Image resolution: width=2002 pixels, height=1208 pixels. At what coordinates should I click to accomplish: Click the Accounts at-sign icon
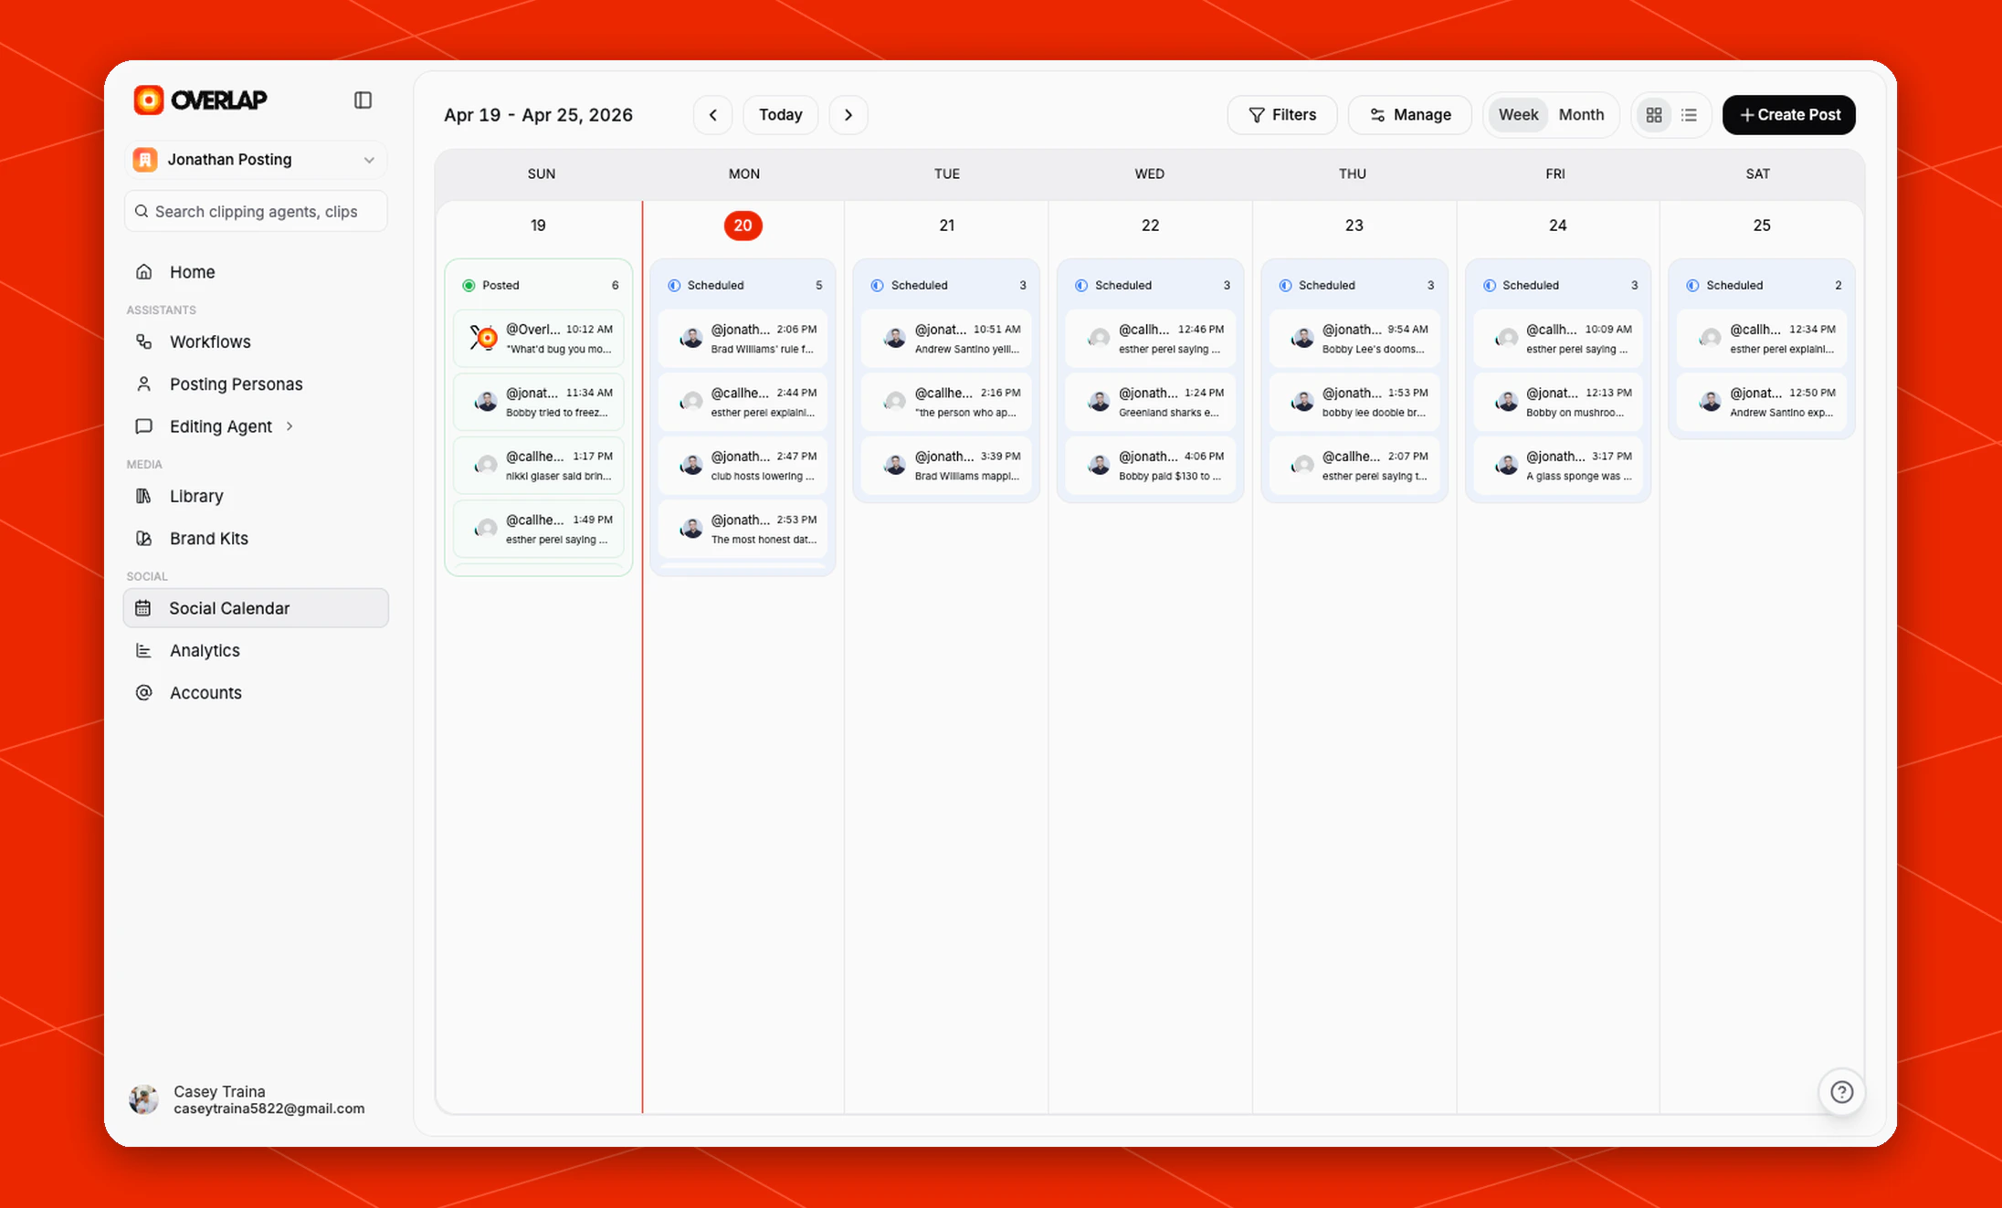[x=143, y=692]
